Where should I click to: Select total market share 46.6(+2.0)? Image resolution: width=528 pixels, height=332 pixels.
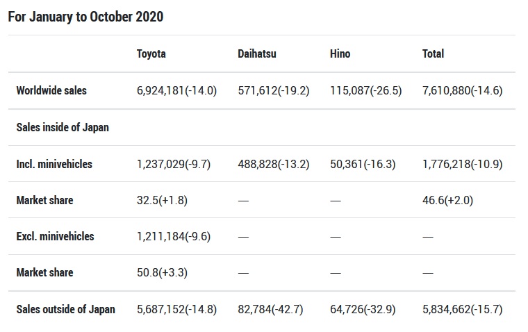click(449, 200)
